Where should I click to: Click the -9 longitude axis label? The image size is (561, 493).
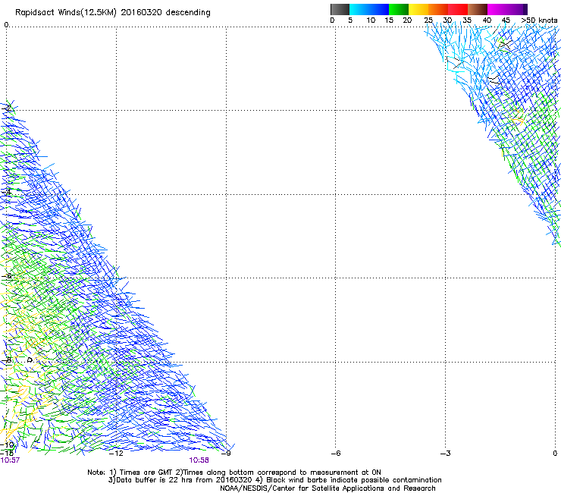tap(226, 454)
